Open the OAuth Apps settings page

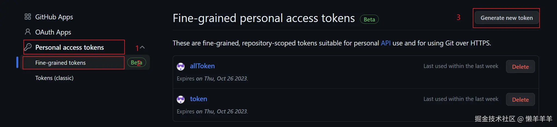[53, 32]
